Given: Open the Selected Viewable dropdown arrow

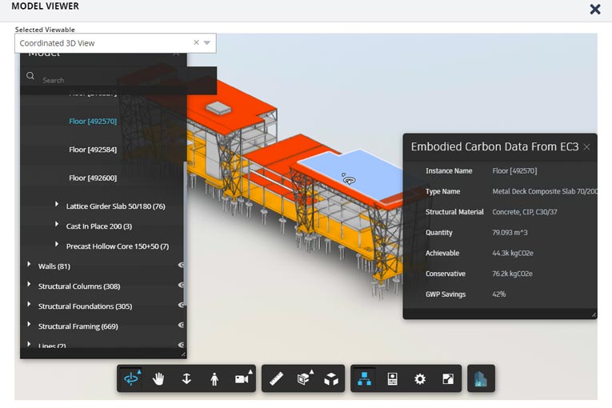Looking at the screenshot, I should [207, 43].
